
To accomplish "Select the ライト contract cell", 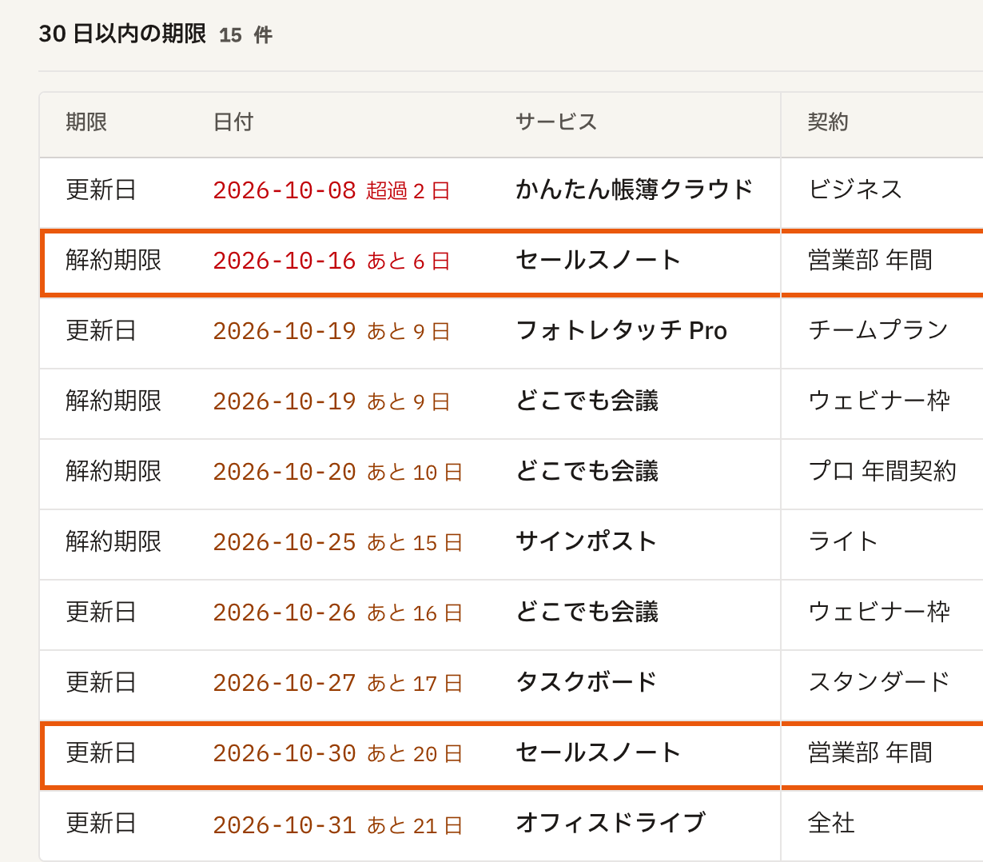I will tap(843, 541).
